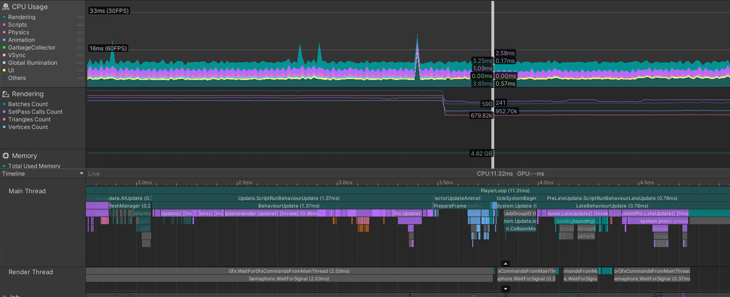Click the Memory module chip icon
730x297 pixels.
pos(6,156)
